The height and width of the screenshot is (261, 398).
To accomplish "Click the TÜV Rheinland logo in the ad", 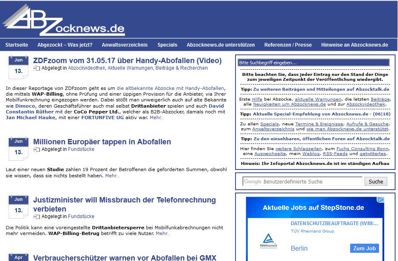I will pyautogui.click(x=268, y=240).
